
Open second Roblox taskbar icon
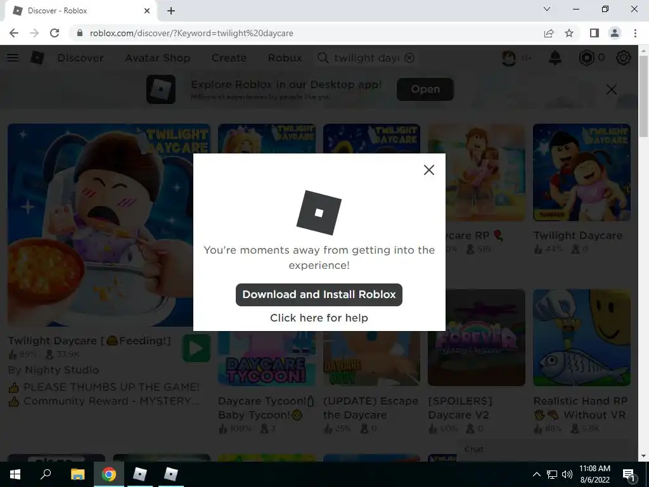tap(170, 474)
